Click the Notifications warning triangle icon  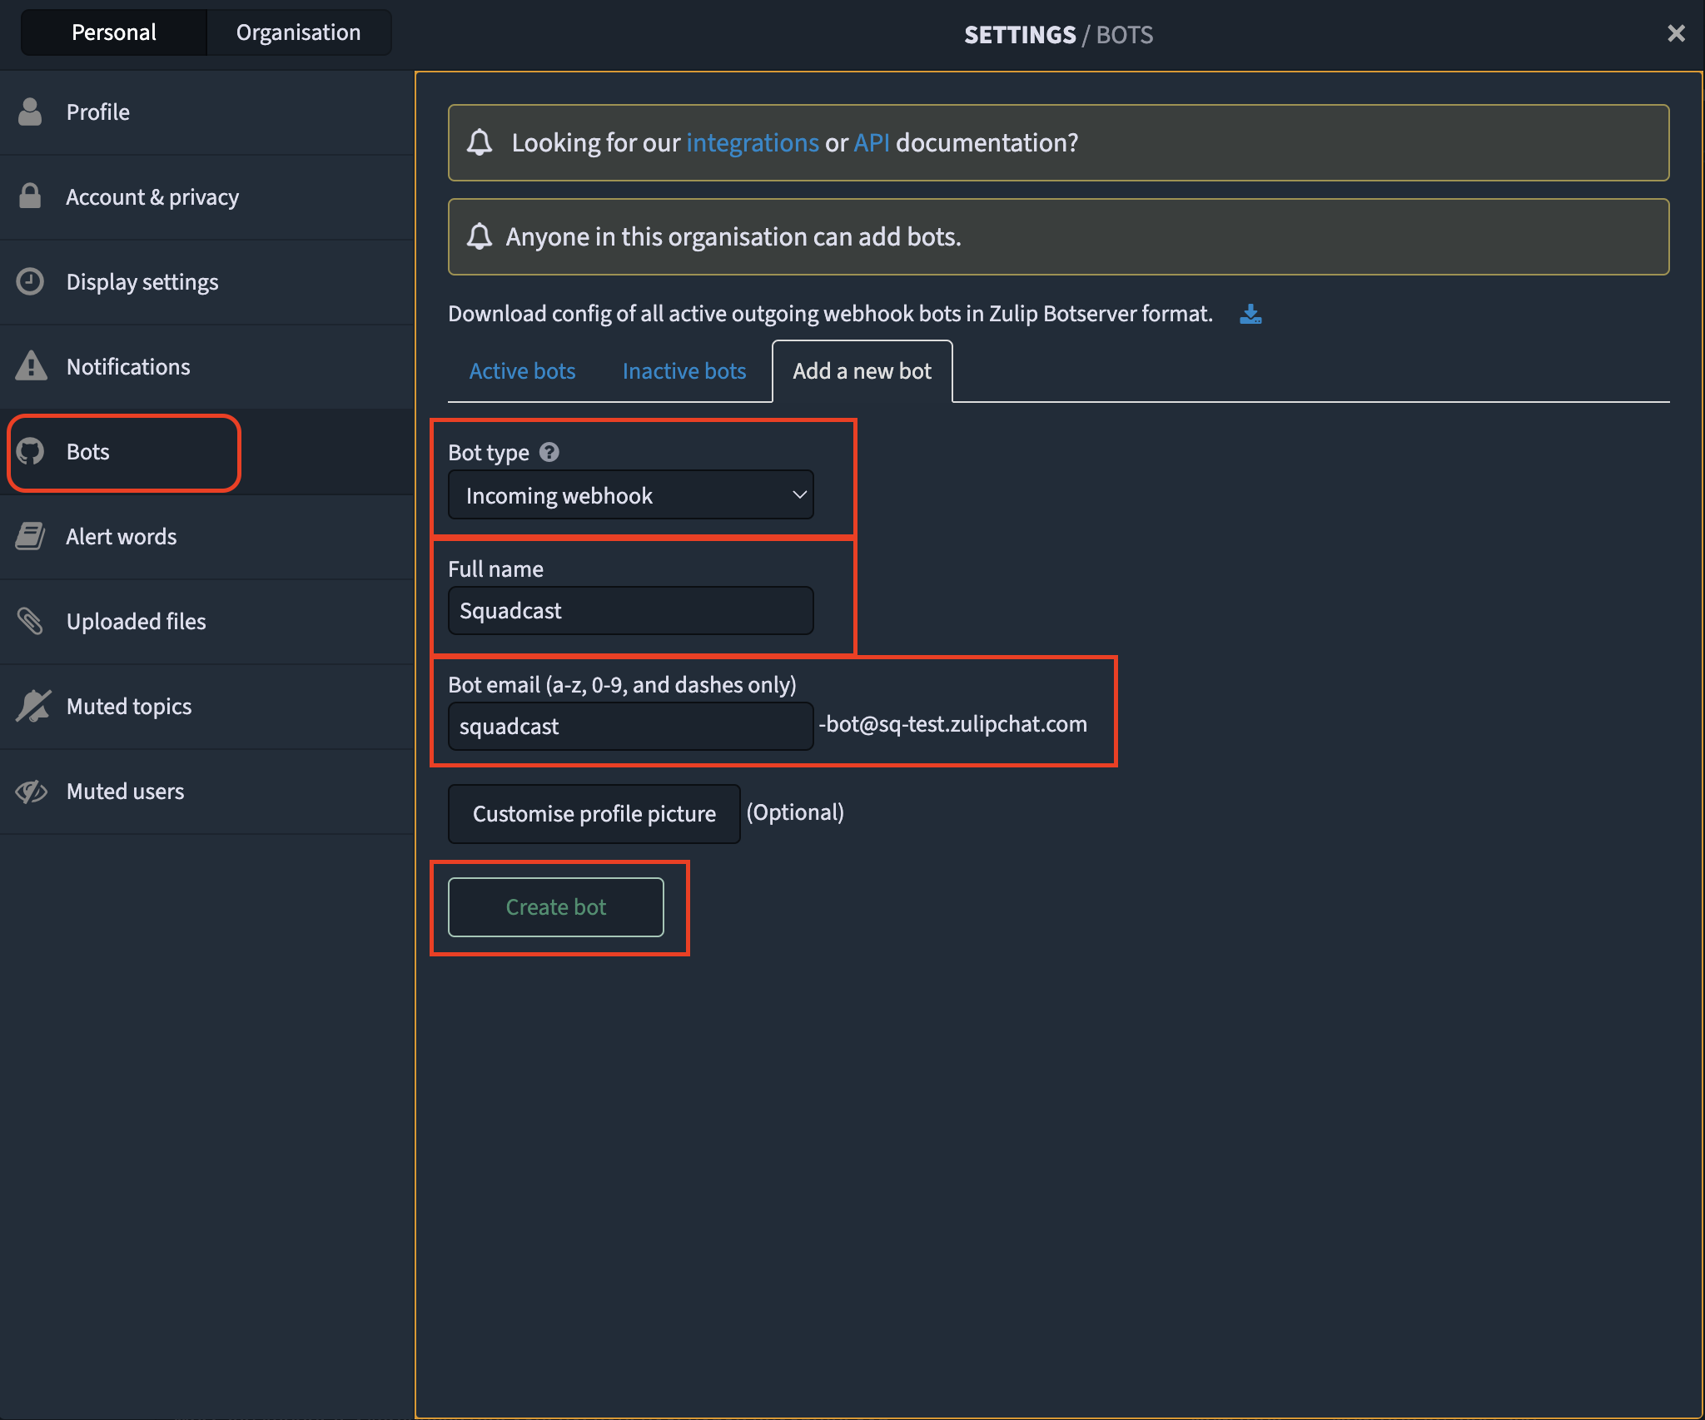31,366
